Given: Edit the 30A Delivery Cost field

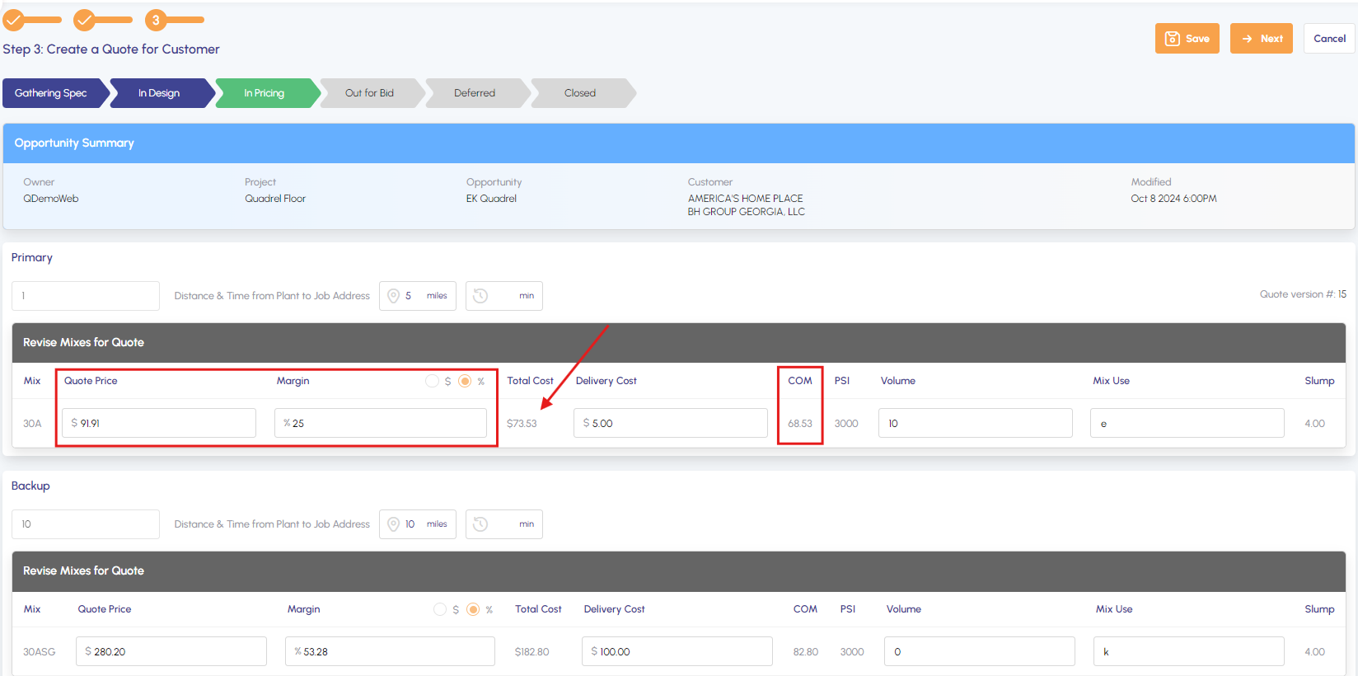Looking at the screenshot, I should pos(671,423).
